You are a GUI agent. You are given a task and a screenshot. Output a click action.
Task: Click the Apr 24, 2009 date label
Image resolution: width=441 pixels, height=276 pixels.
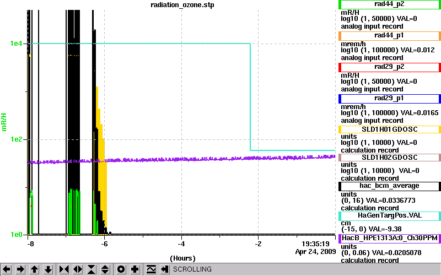tap(315, 252)
